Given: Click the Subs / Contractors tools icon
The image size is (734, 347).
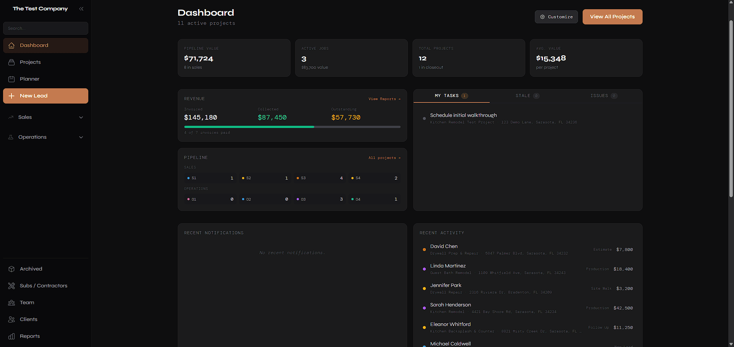Looking at the screenshot, I should click(11, 286).
